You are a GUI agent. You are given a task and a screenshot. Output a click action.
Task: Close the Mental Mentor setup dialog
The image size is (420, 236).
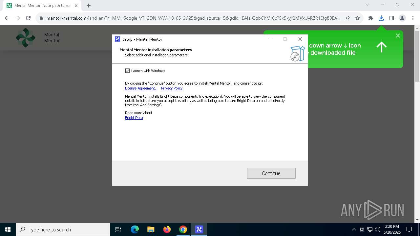click(300, 39)
